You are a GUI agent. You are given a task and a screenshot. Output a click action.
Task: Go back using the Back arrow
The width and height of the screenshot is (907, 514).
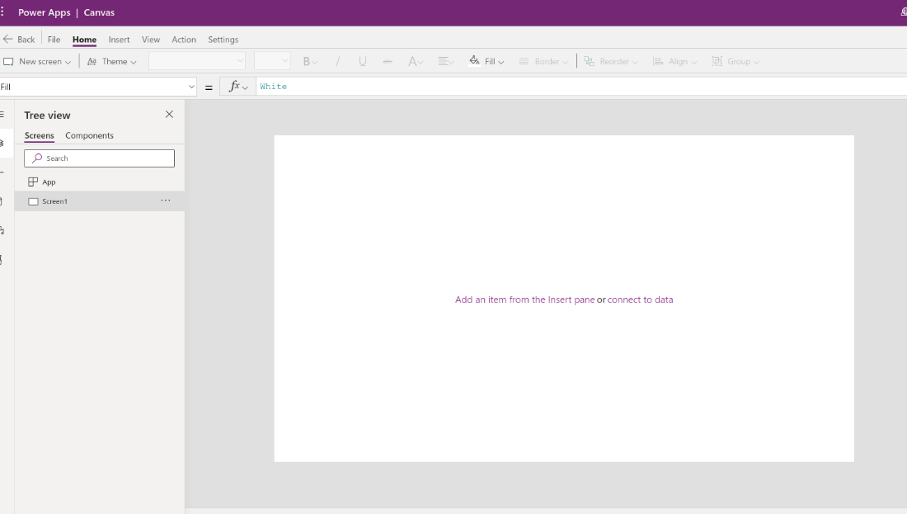[18, 40]
